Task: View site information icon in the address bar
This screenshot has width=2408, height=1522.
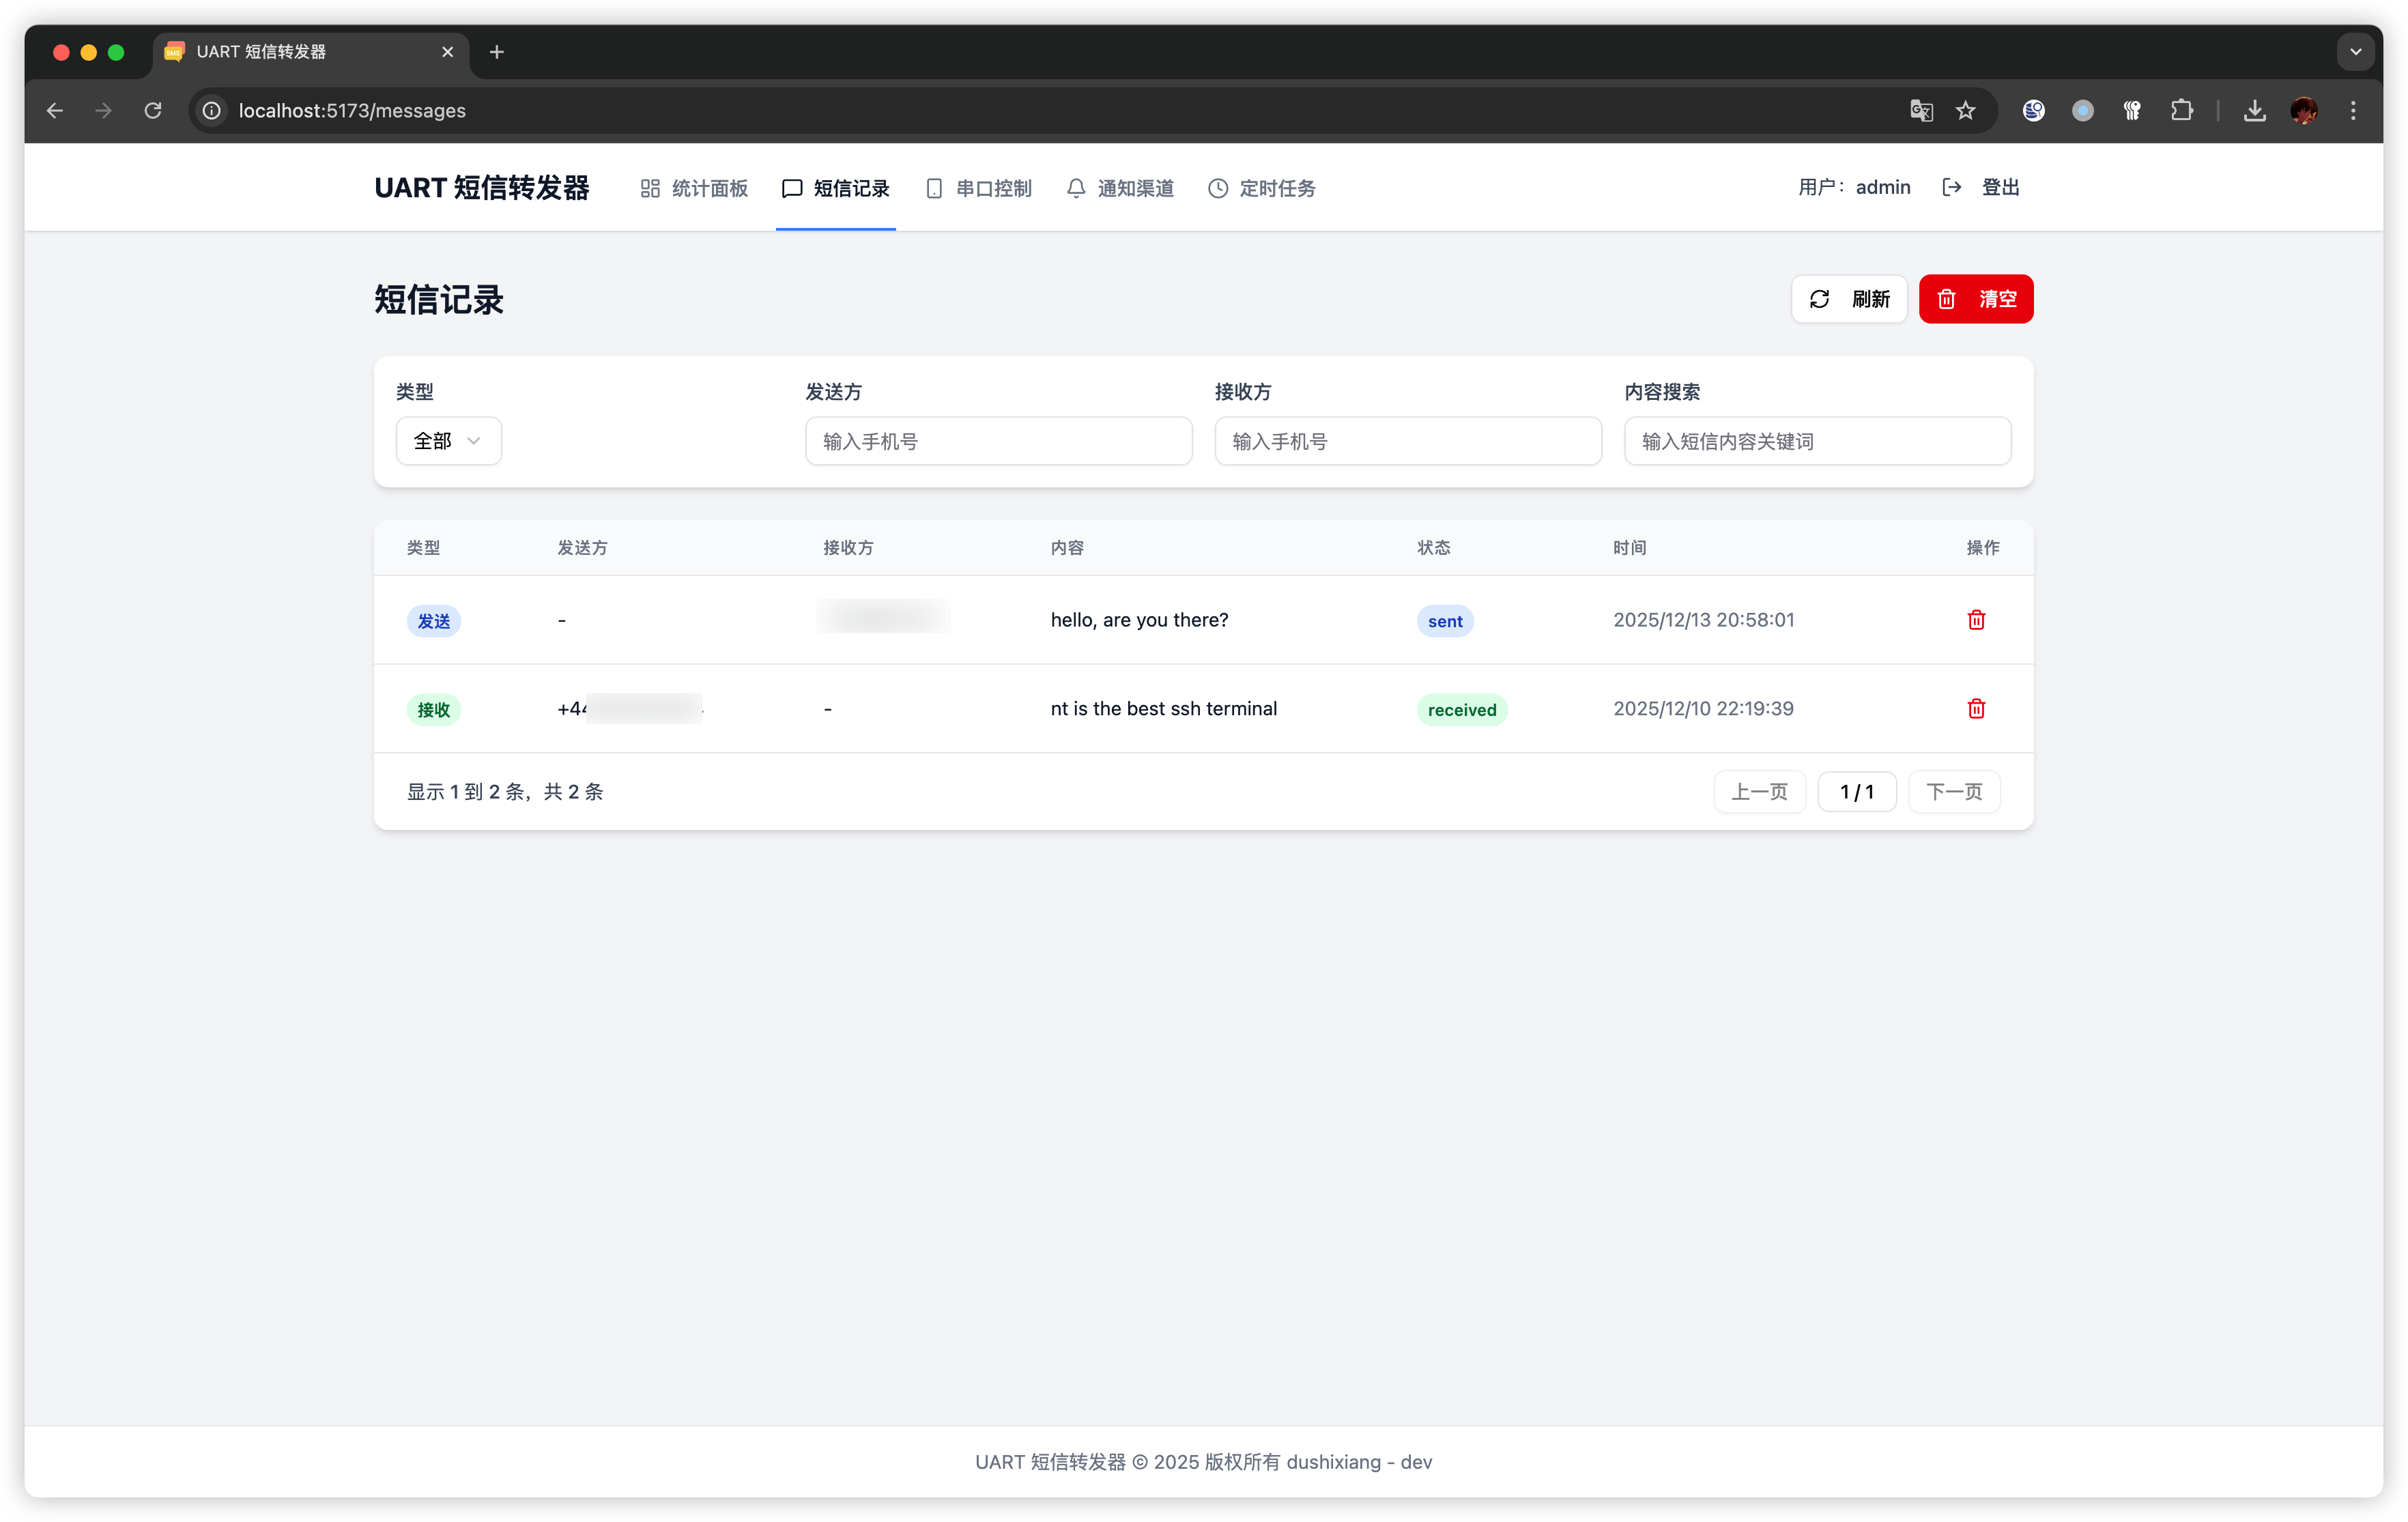Action: [212, 111]
